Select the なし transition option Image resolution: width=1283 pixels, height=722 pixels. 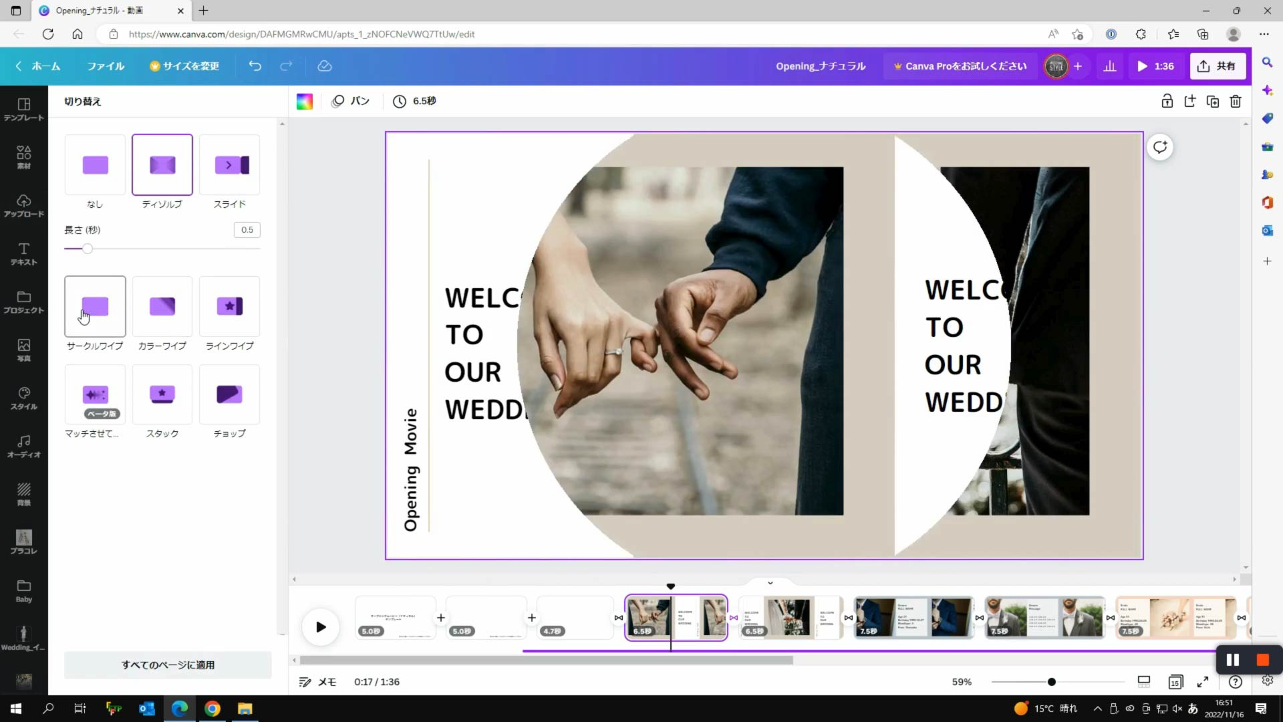click(95, 165)
